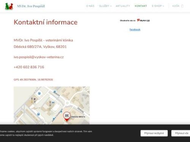This screenshot has height=142, width=190.
Task: Click the red and green animals logo
Action: (x=9, y=6)
